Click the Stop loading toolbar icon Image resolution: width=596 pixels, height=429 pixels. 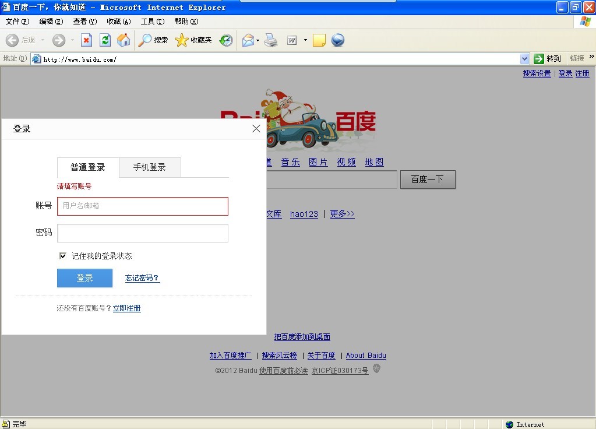click(x=86, y=40)
